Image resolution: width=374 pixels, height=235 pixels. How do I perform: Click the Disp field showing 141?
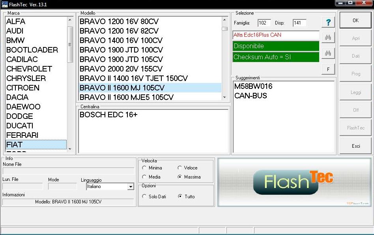299,23
